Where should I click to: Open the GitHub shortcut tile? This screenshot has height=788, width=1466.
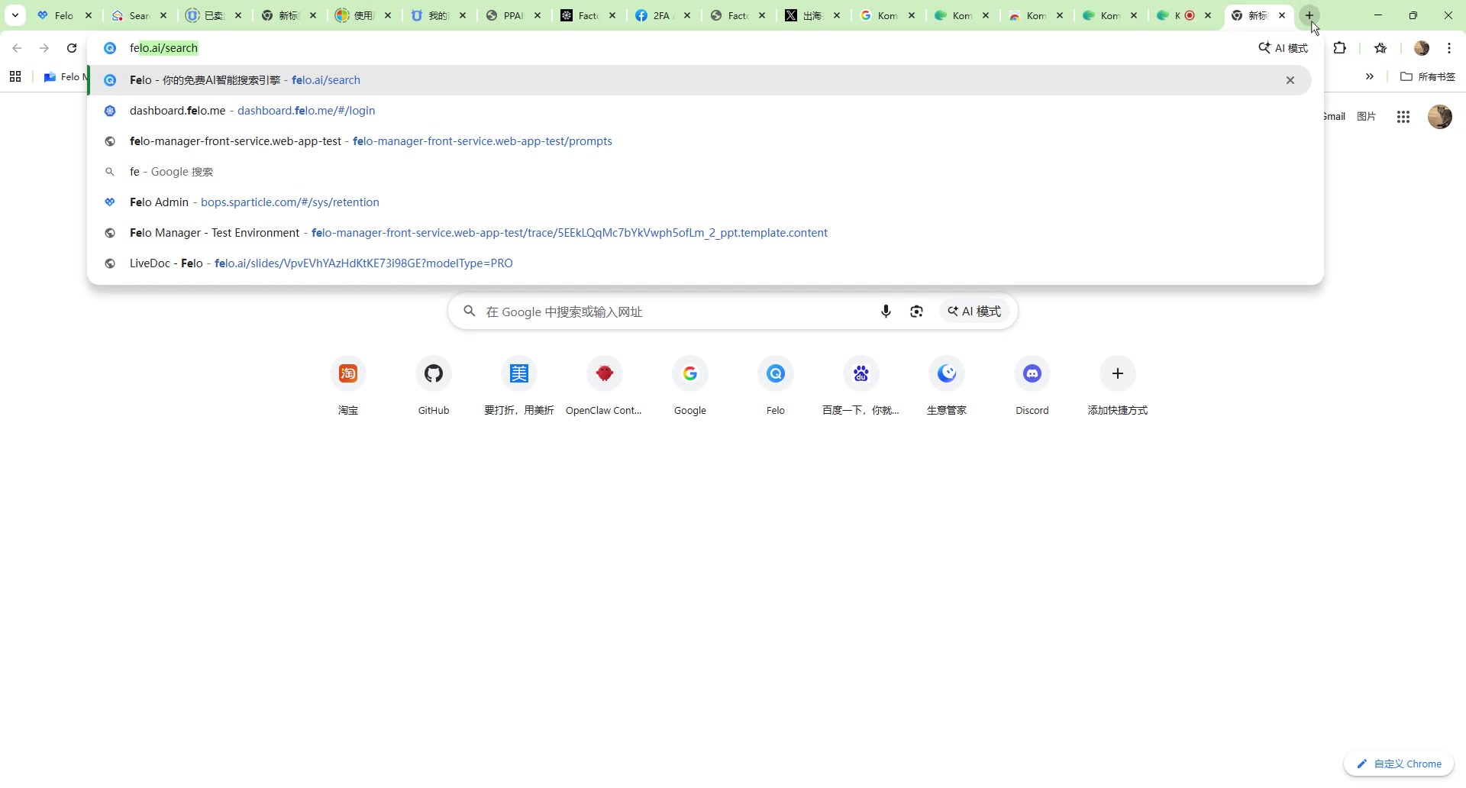pyautogui.click(x=433, y=374)
